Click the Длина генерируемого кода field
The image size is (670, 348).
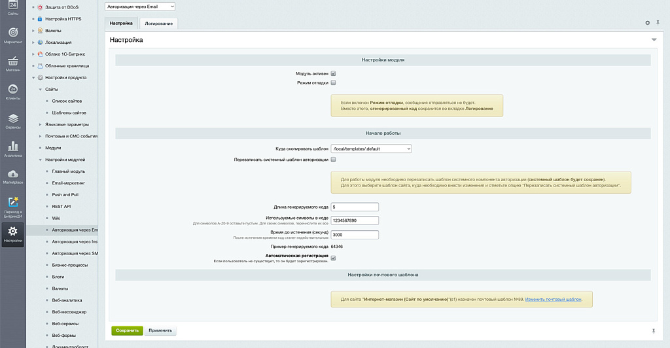point(355,207)
